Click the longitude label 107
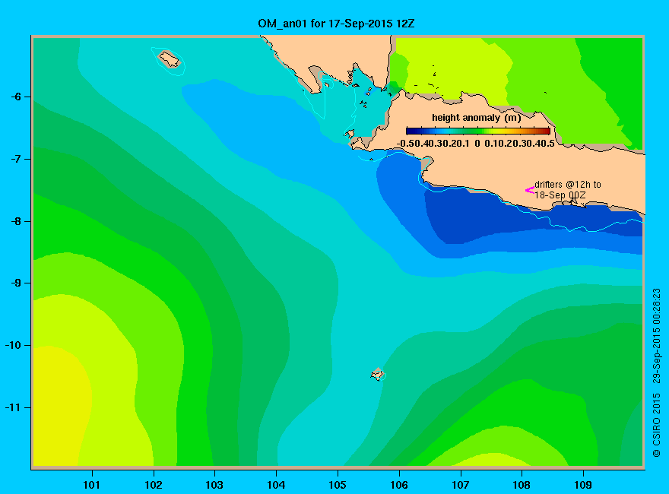Screen dimensions: 669x494 [461, 485]
